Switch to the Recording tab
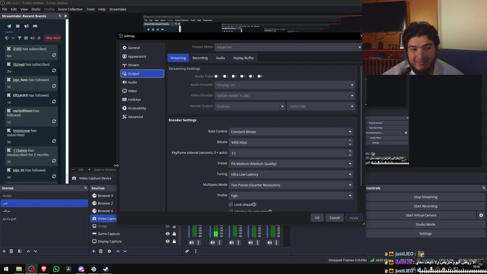 (x=200, y=58)
